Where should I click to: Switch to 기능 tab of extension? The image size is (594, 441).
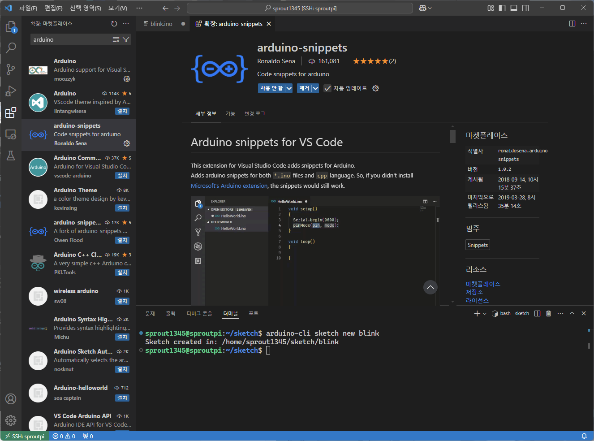[x=230, y=114]
